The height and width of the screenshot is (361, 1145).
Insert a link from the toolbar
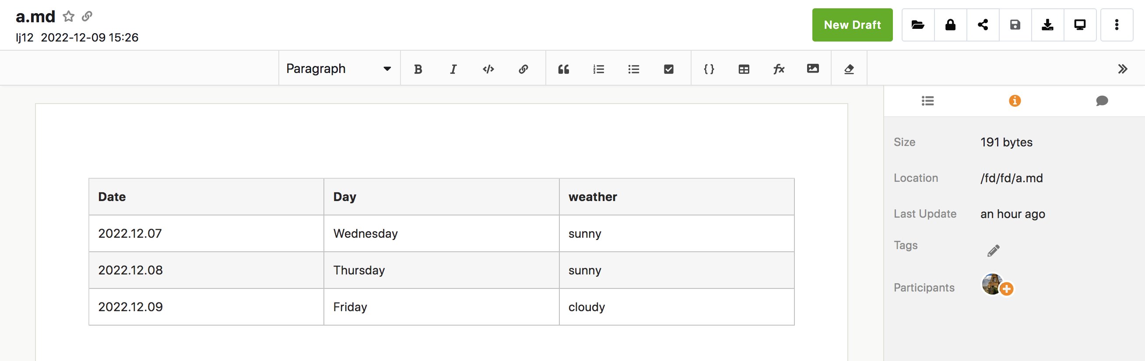click(523, 69)
